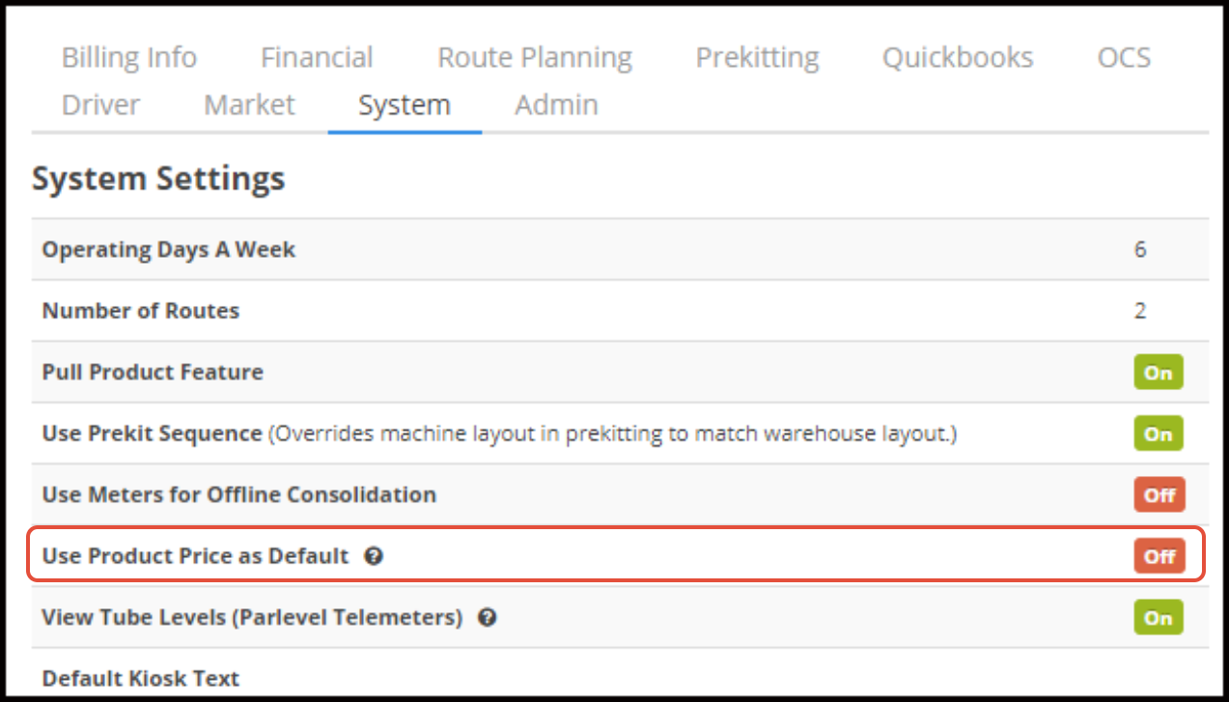Click help icon next to View Tube Levels

tap(488, 617)
